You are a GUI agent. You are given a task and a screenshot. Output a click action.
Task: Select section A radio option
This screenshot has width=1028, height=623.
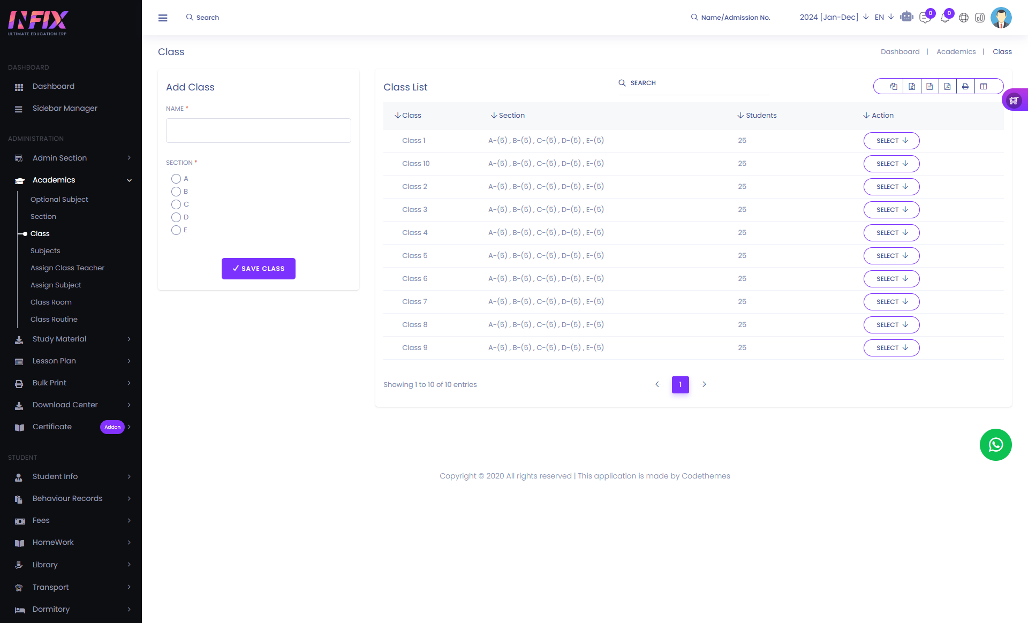(176, 179)
